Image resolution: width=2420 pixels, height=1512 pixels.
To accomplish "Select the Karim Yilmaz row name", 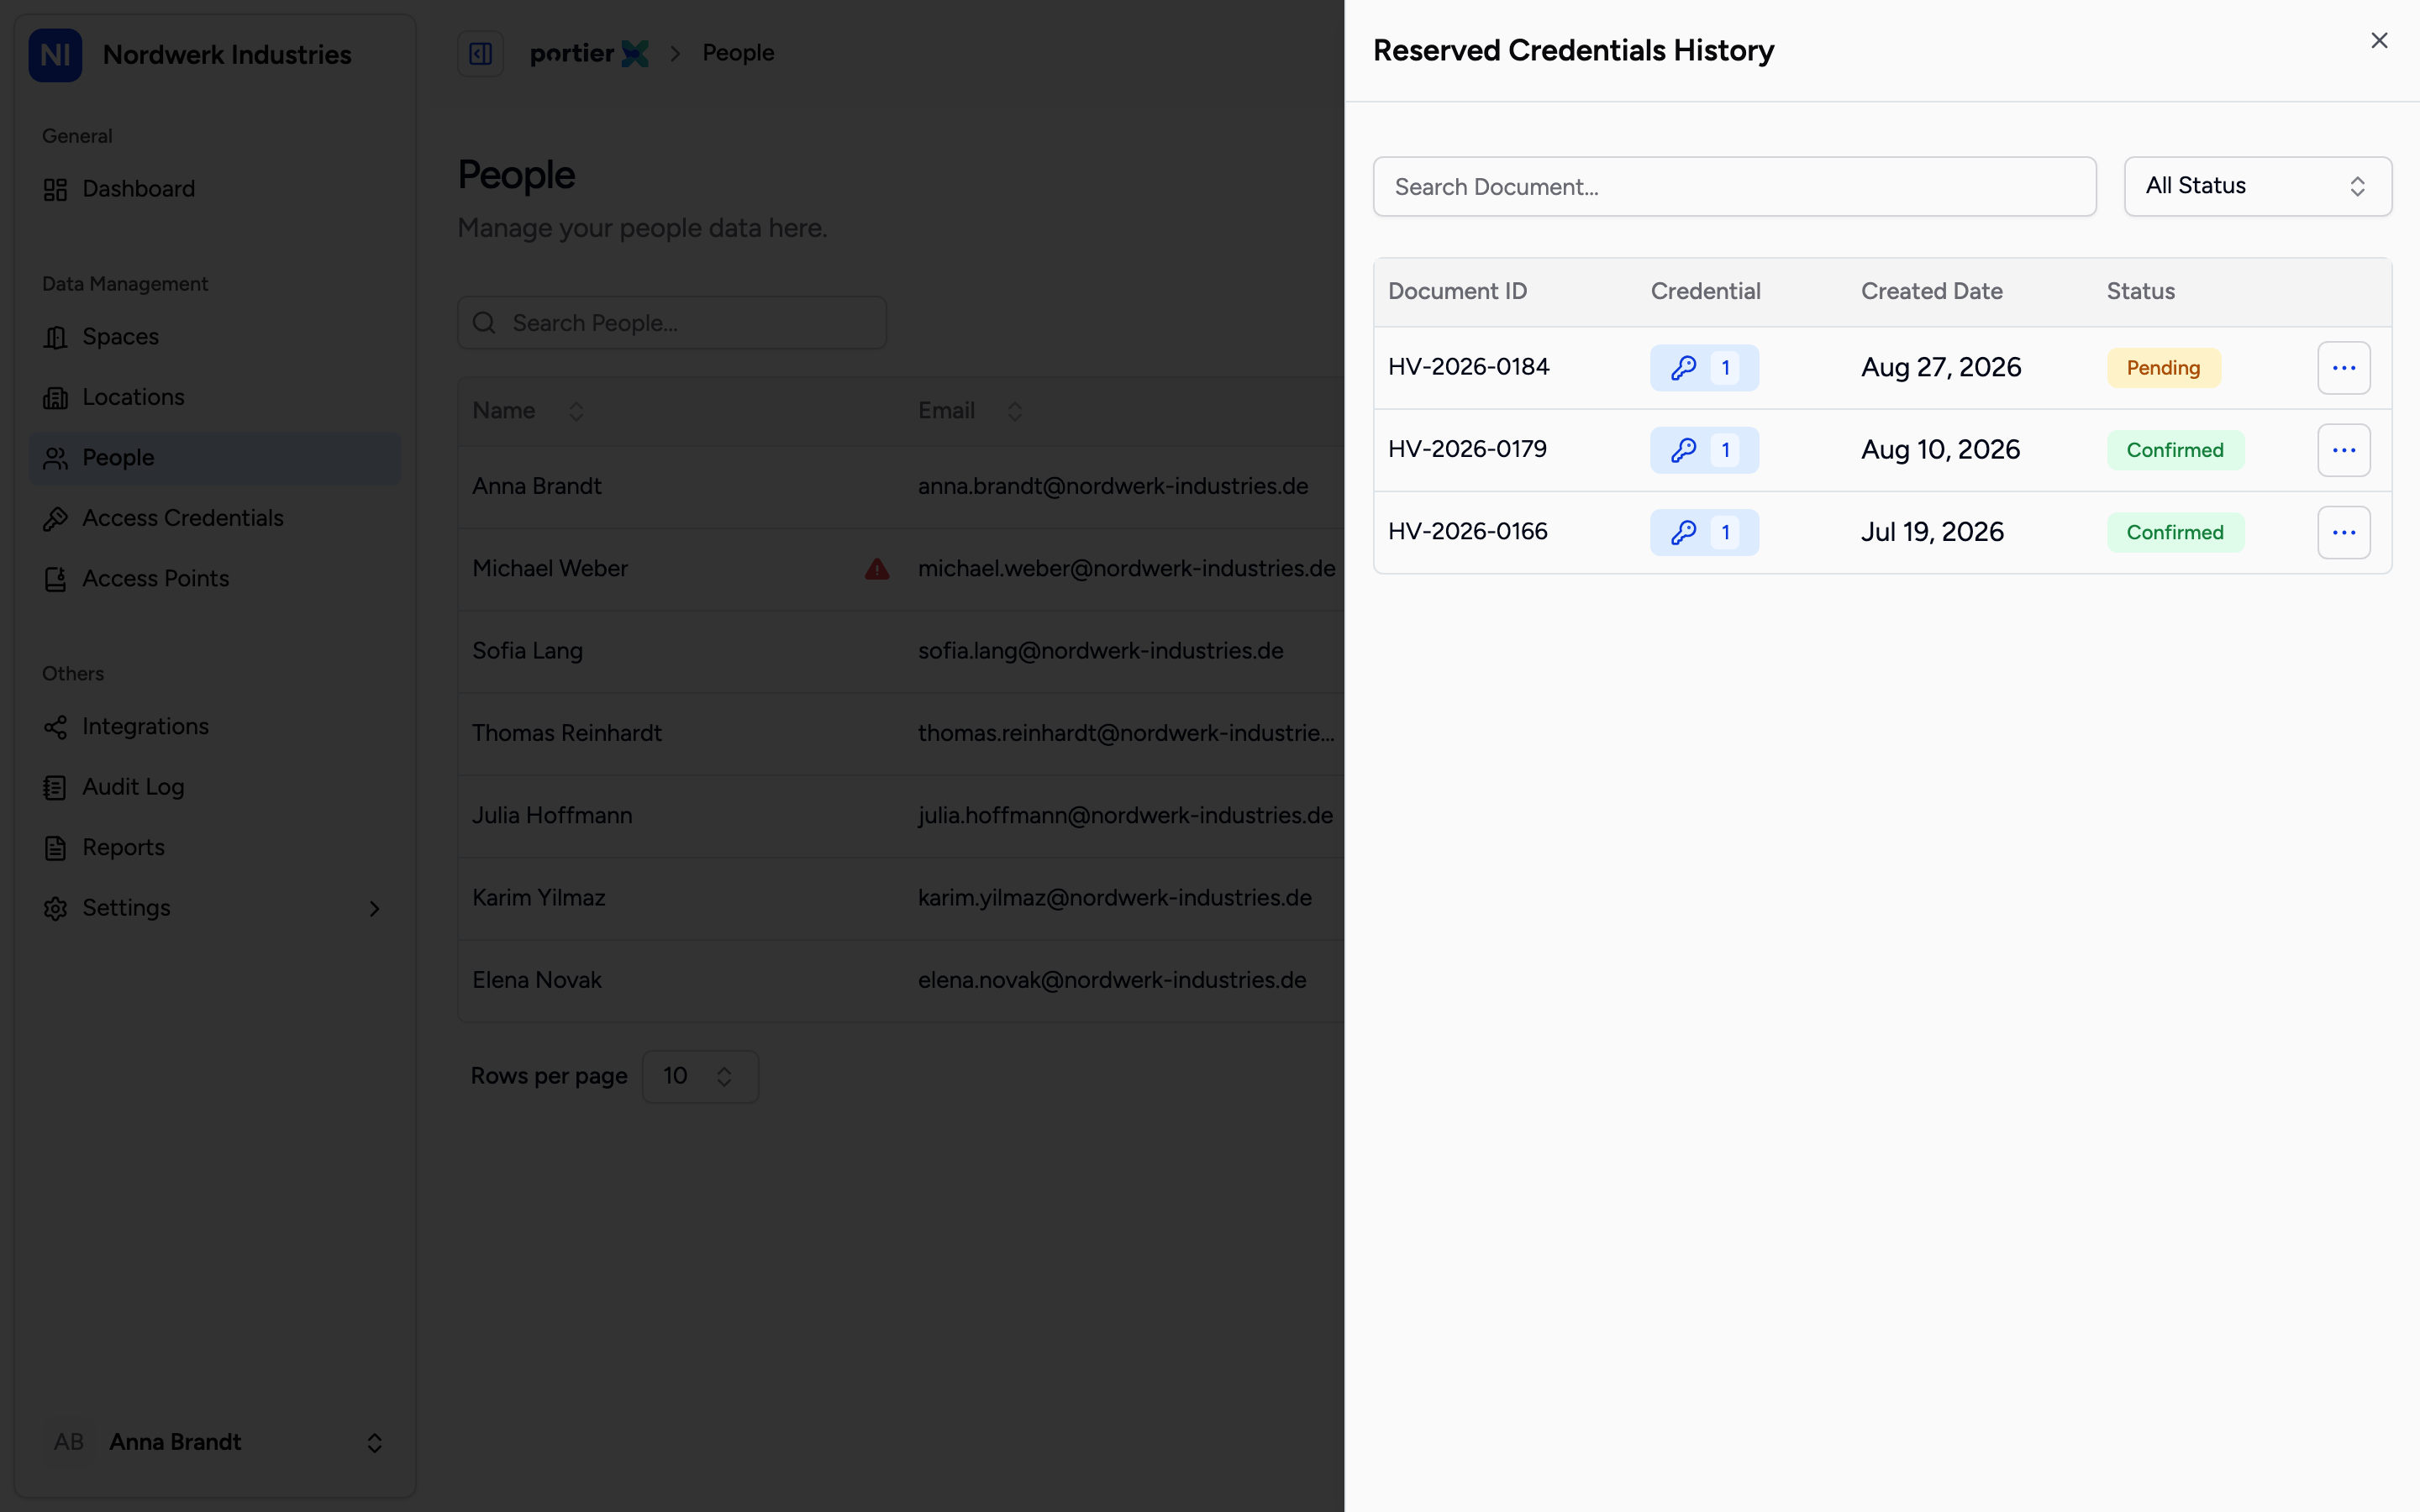I will tap(539, 898).
